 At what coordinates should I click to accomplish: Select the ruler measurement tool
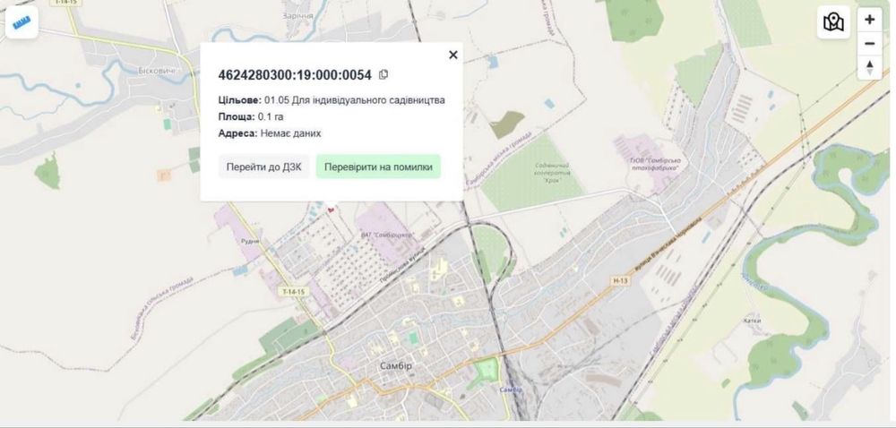point(22,22)
